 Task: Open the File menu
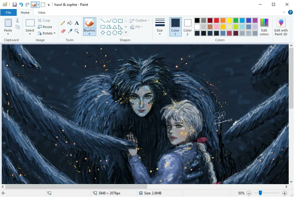tap(8, 13)
